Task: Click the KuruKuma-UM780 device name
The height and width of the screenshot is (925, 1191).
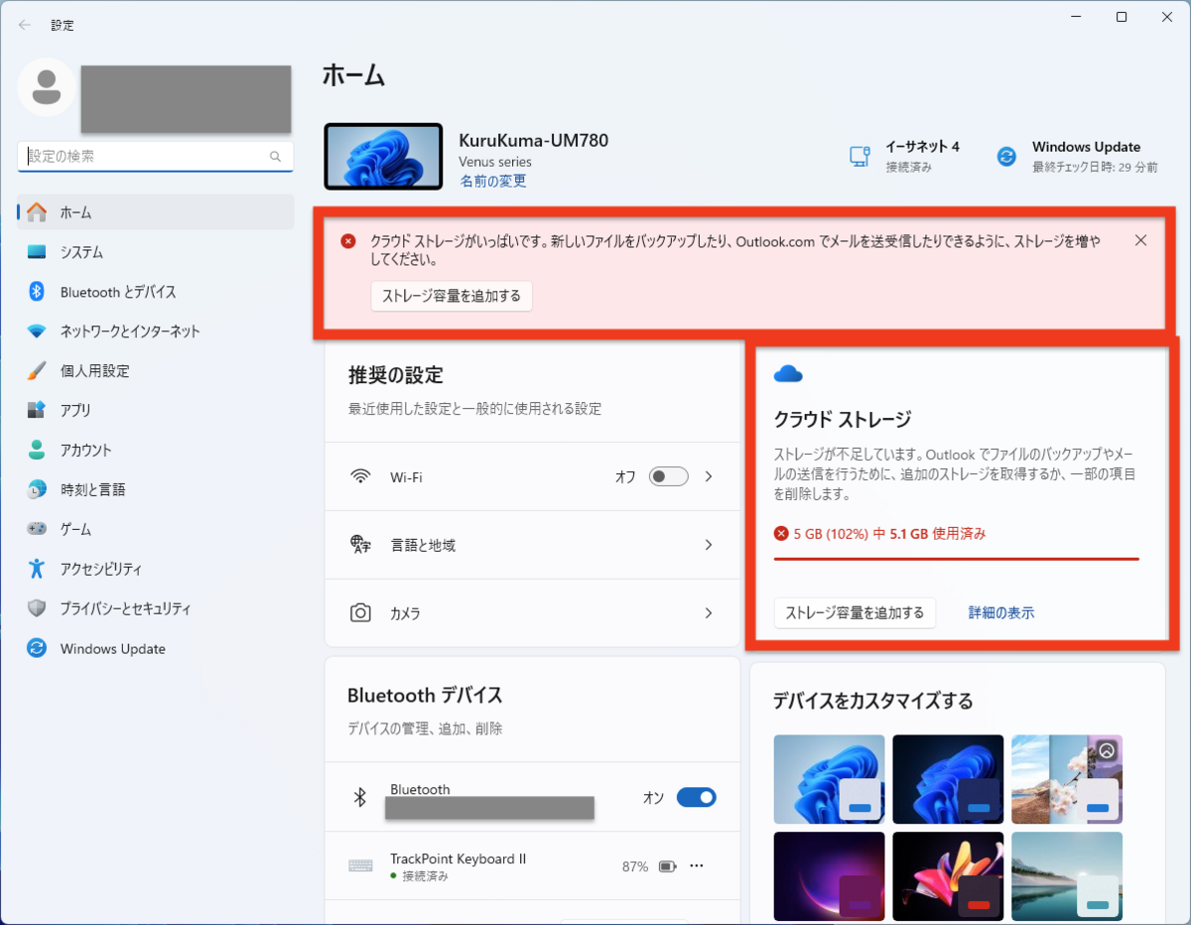Action: (533, 141)
